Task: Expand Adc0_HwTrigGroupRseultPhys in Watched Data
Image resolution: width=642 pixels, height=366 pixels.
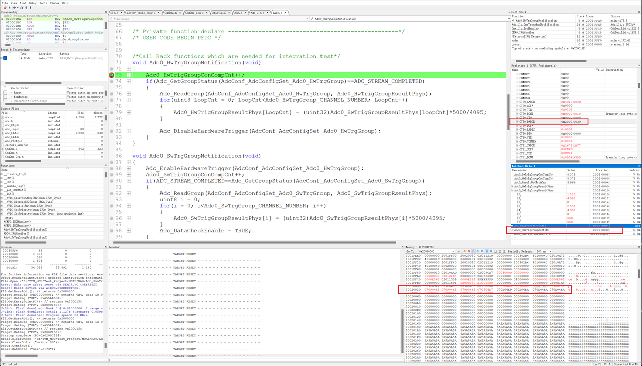Action: coord(512,186)
